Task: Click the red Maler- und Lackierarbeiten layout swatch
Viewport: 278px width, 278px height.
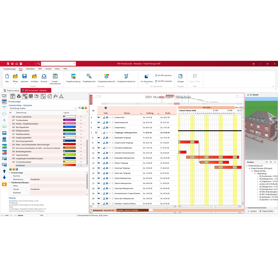Action: click(x=69, y=144)
